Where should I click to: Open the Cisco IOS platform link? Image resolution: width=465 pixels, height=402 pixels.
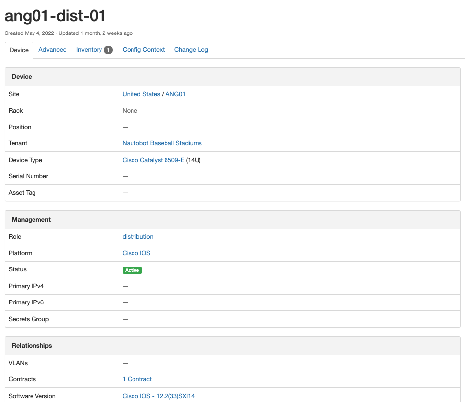(136, 253)
